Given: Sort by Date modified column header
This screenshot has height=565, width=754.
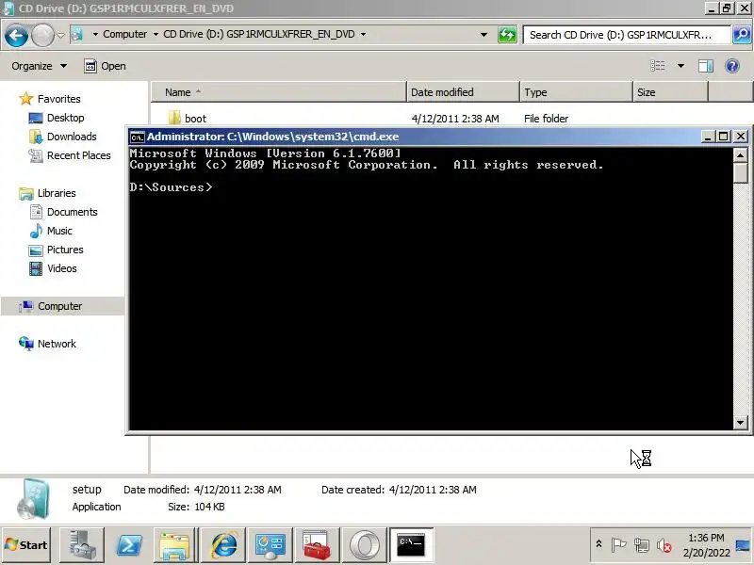Looking at the screenshot, I should pos(464,92).
